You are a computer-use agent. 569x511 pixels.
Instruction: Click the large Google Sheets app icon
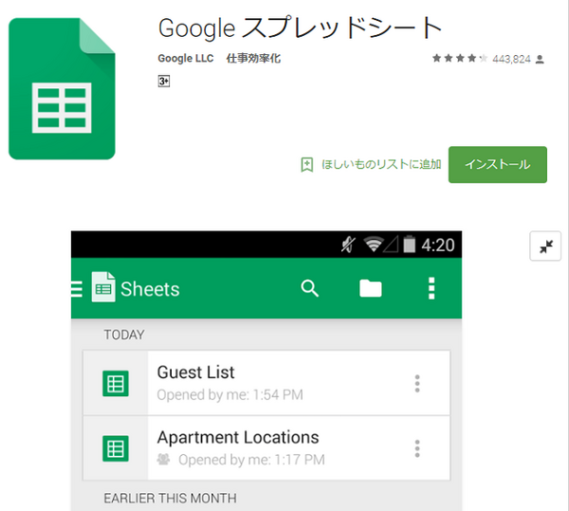(x=62, y=88)
